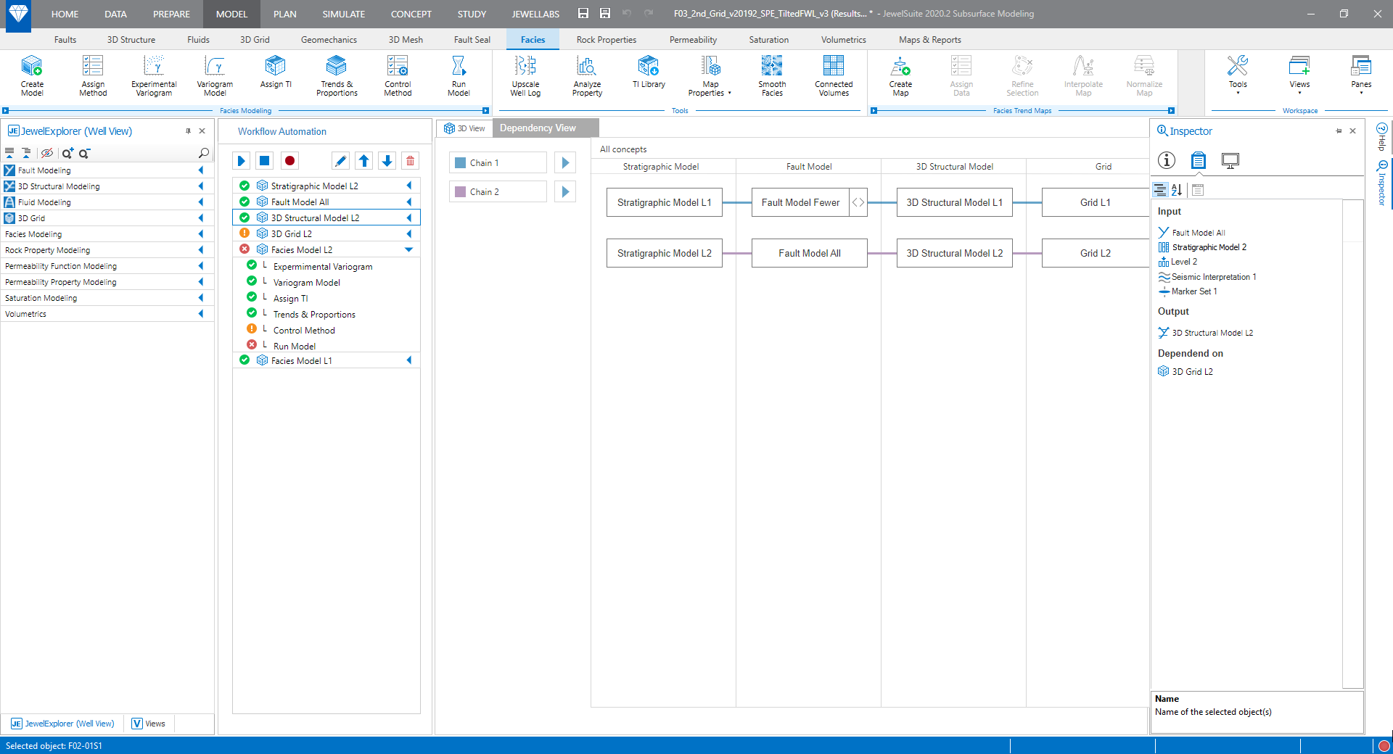Click the Grid L1 node
The image size is (1393, 754).
pyautogui.click(x=1095, y=202)
